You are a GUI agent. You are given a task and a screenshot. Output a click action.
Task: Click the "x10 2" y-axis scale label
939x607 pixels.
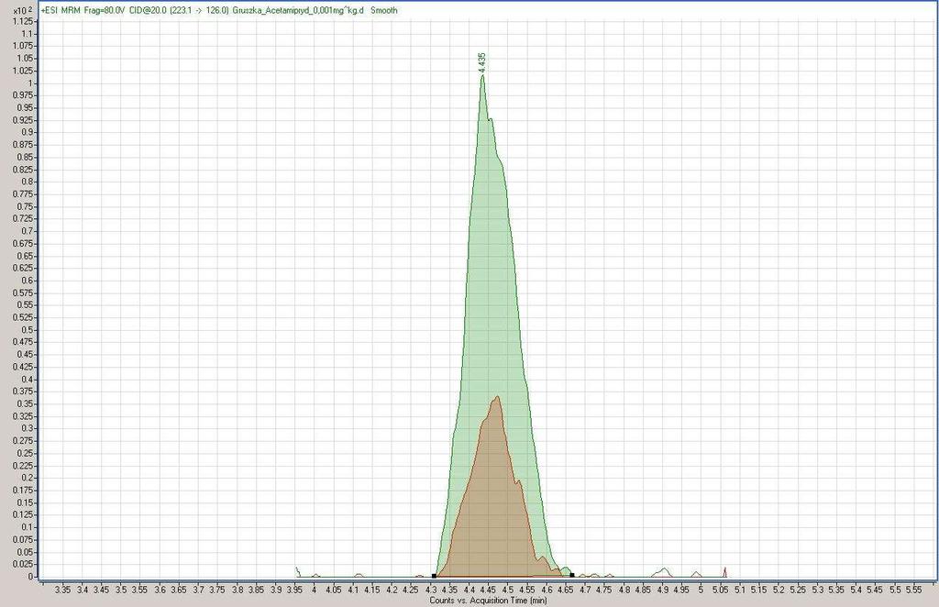coord(21,10)
